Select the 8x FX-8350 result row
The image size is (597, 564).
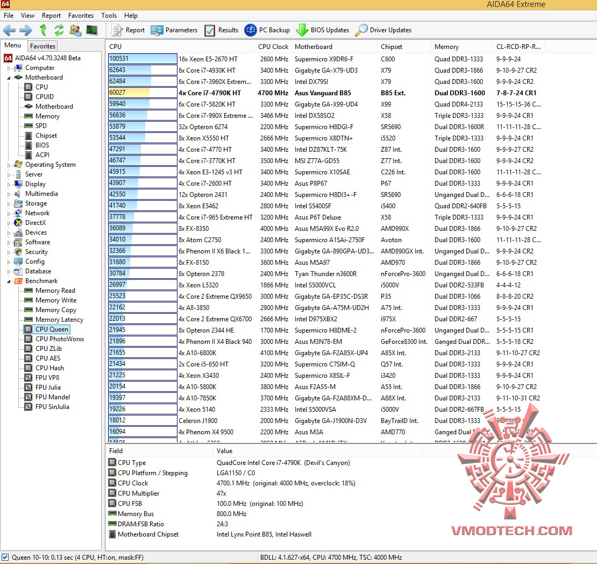coord(326,229)
